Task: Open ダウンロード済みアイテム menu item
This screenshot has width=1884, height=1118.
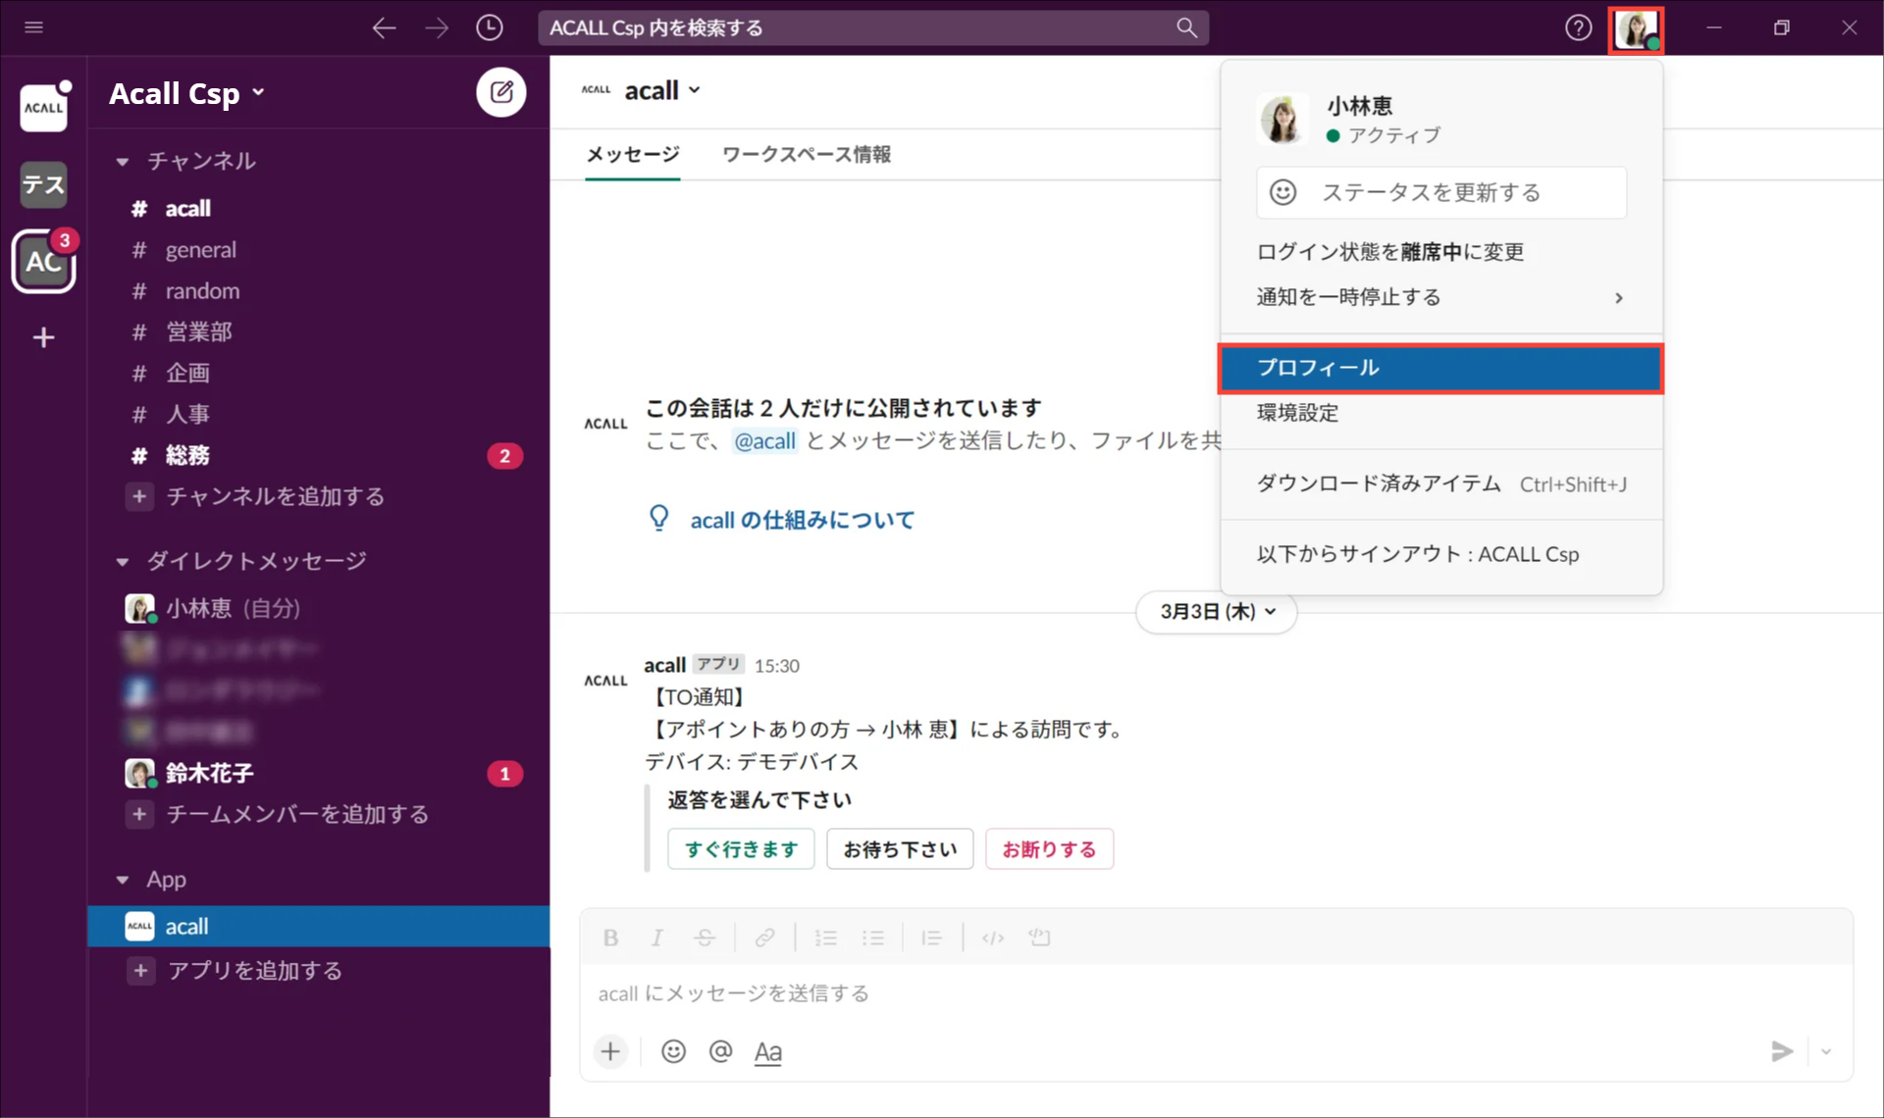Action: (x=1440, y=483)
